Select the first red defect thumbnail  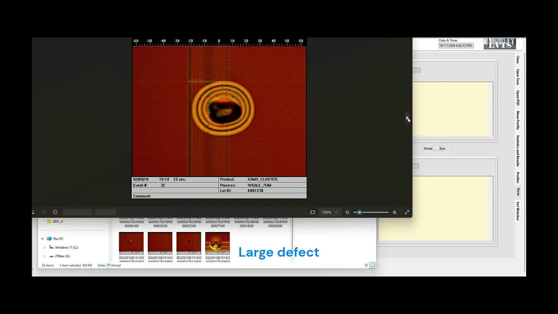pyautogui.click(x=131, y=243)
